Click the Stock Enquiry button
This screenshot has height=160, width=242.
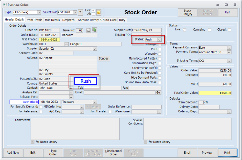tap(187, 12)
